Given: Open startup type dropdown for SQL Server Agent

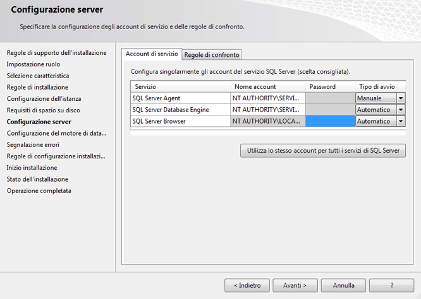Looking at the screenshot, I should [x=401, y=98].
